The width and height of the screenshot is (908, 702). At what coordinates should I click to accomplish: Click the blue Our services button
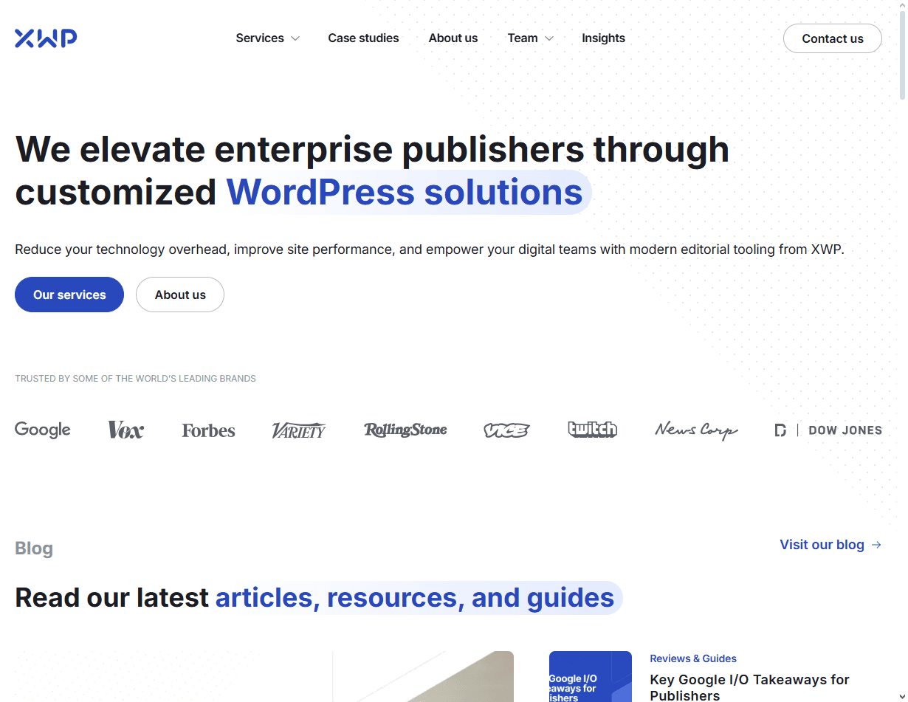[69, 295]
